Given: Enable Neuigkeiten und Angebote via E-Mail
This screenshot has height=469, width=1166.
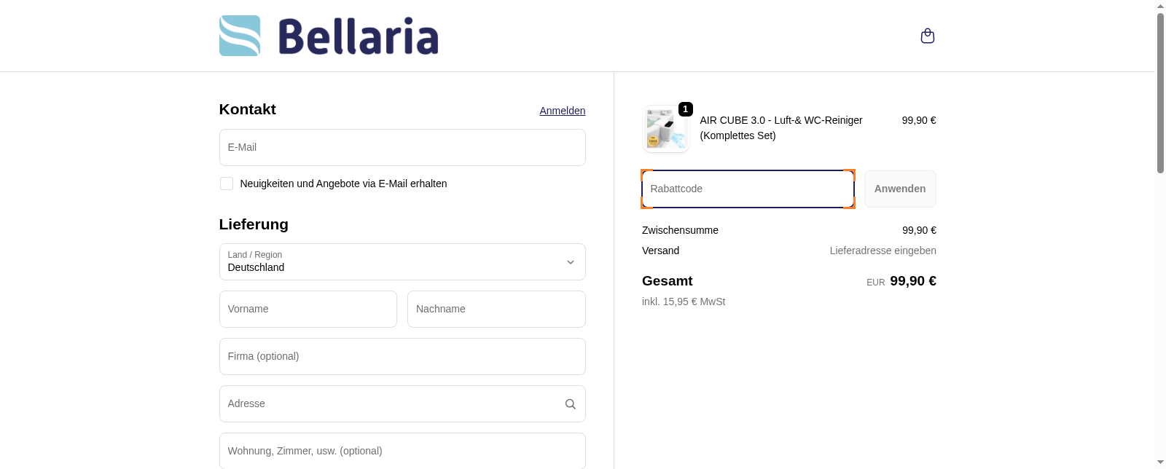Looking at the screenshot, I should point(226,184).
